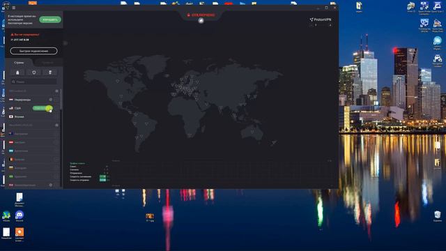The height and width of the screenshot is (251, 446).
Task: Click the server marker over South Africa
Action: point(190,136)
